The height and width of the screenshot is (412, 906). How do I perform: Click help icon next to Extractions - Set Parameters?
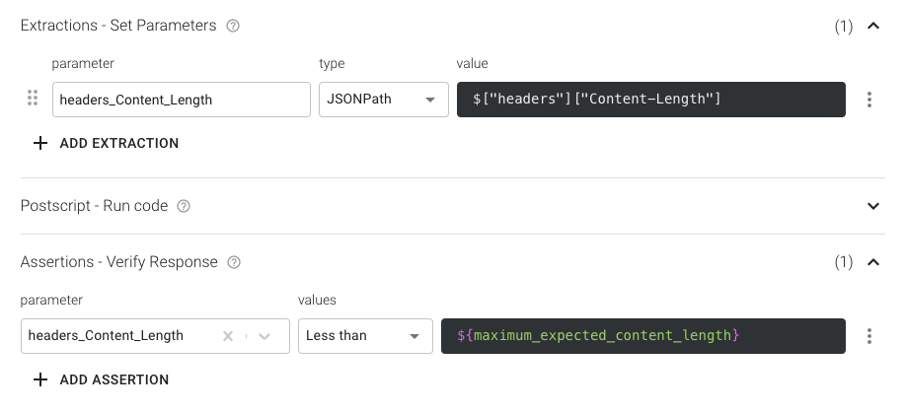click(233, 27)
